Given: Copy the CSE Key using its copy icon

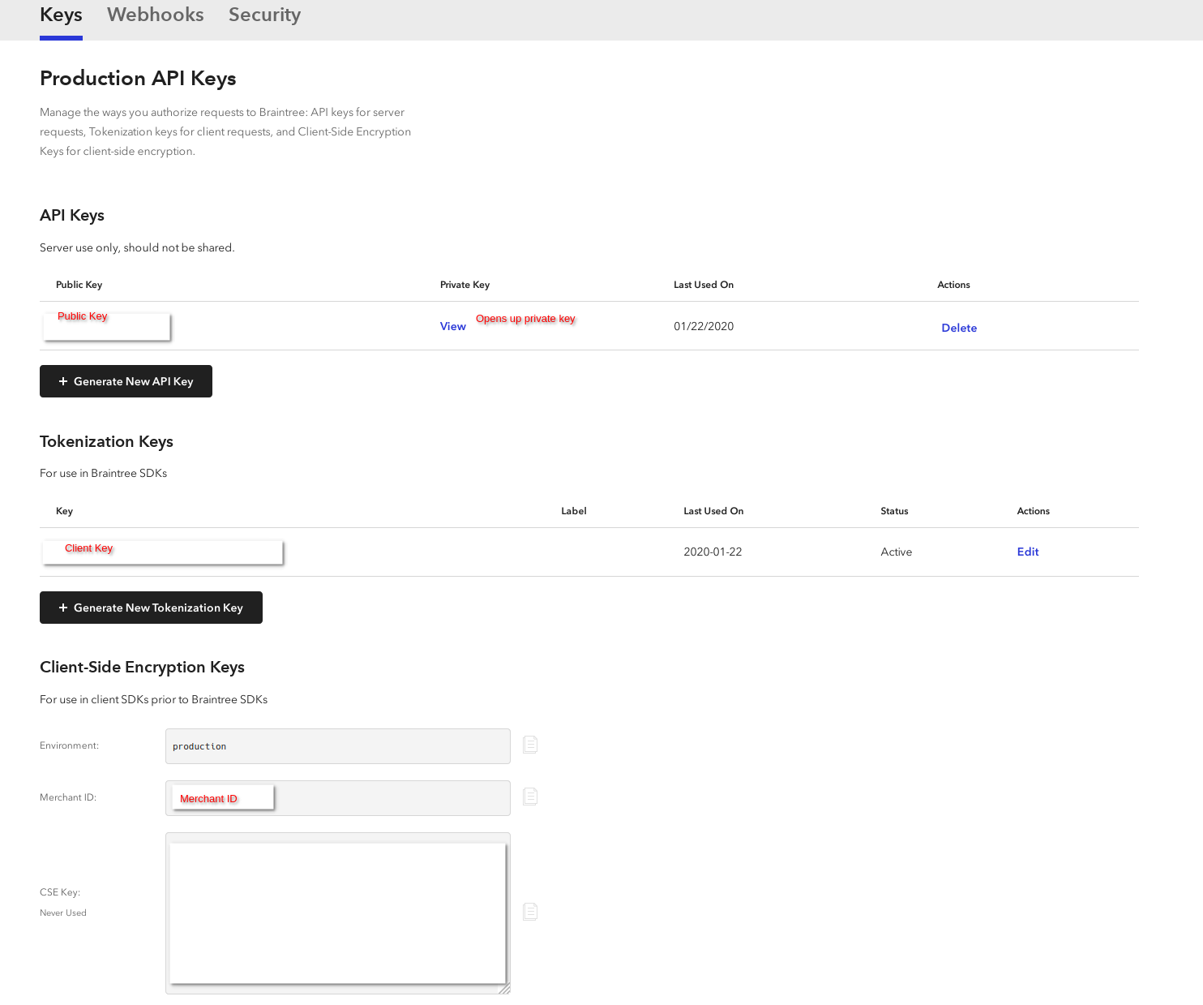Looking at the screenshot, I should pos(530,912).
